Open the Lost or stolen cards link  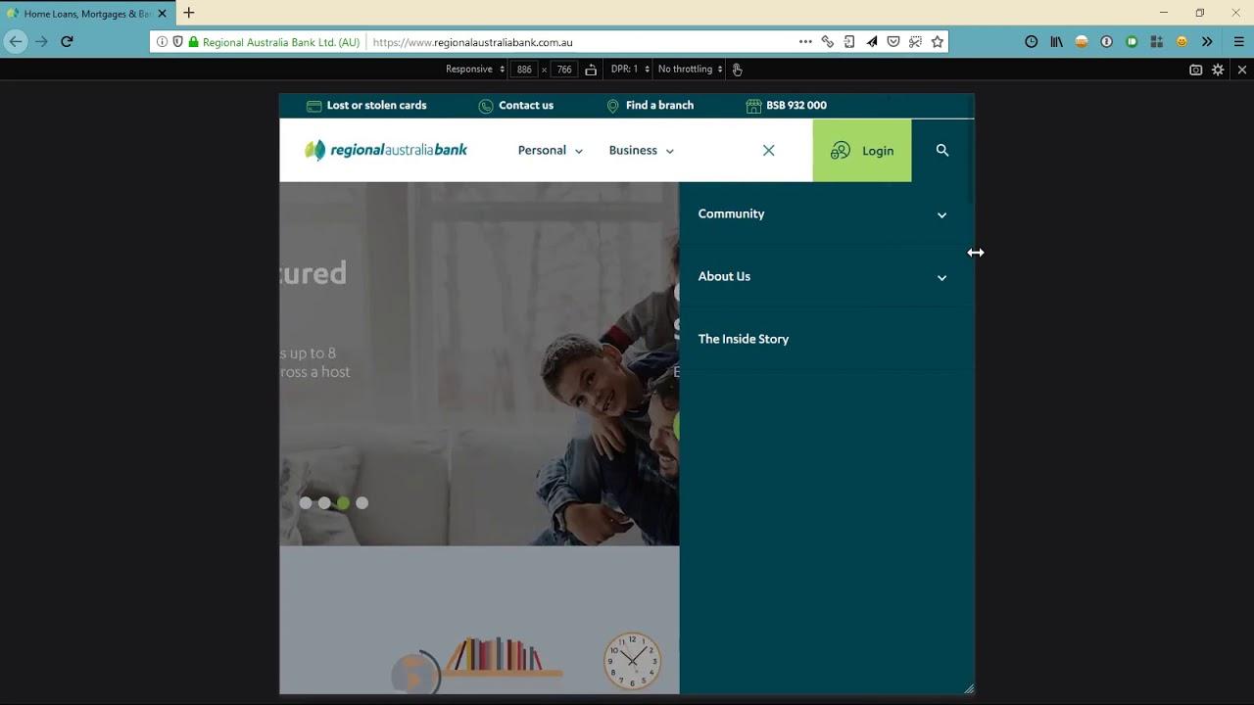click(366, 106)
